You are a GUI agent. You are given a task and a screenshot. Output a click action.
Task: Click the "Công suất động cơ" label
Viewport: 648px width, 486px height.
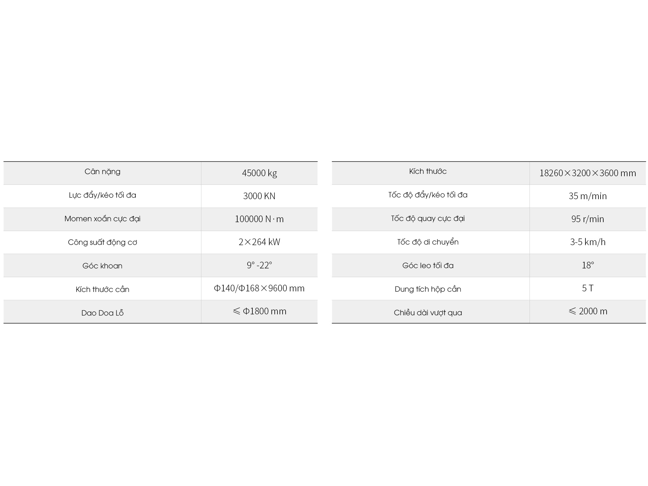coord(102,242)
